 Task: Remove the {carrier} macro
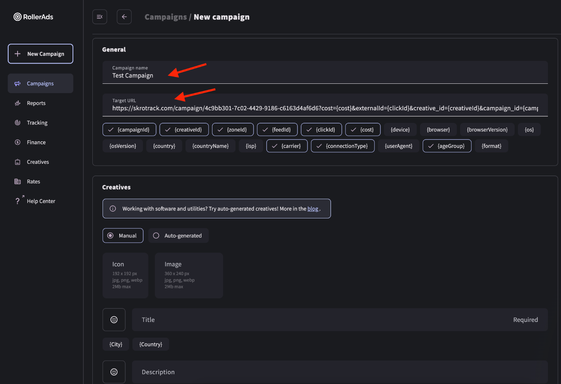(x=287, y=146)
